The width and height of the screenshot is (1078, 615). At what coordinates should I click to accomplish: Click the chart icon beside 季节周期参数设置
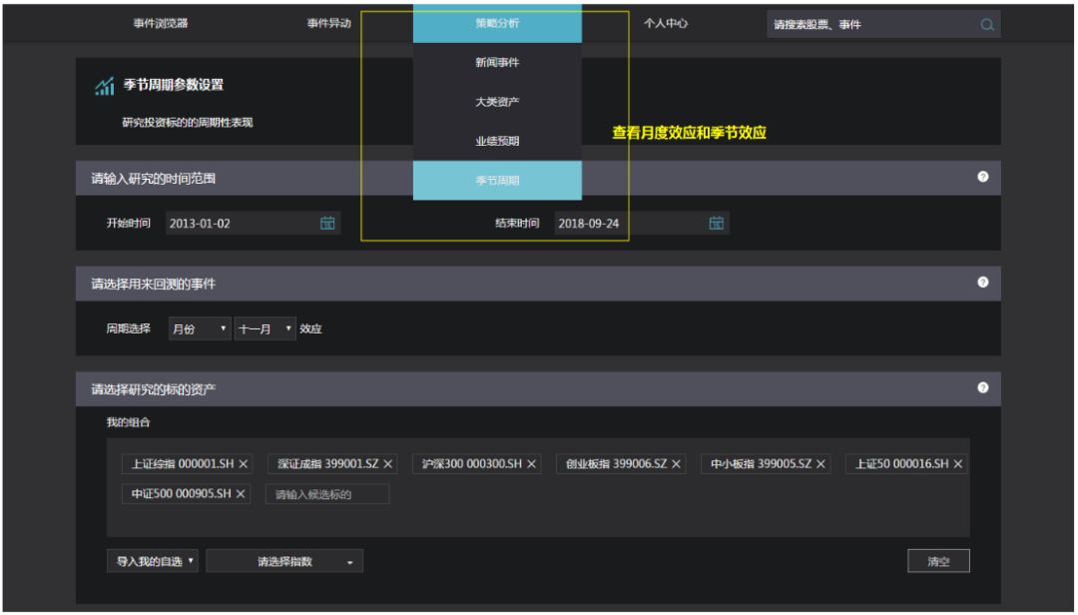point(103,88)
